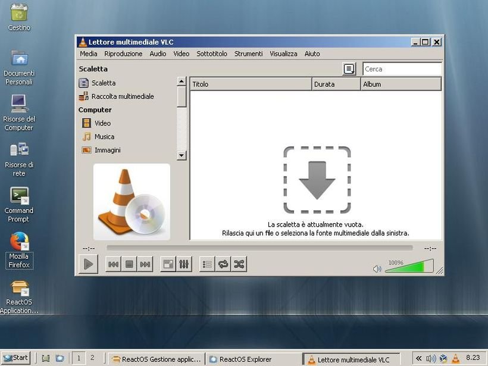Image resolution: width=488 pixels, height=366 pixels.
Task: Stop playback with the stop button
Action: [x=129, y=264]
